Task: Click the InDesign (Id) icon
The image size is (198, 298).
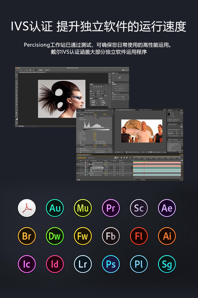Action: tap(55, 264)
